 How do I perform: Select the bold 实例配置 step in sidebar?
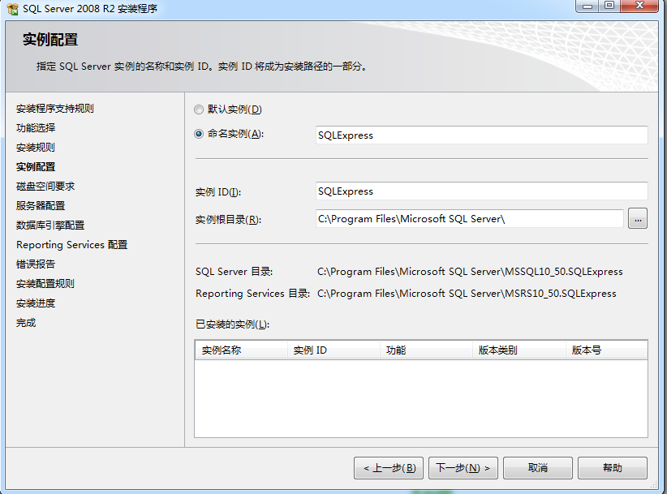tap(36, 167)
